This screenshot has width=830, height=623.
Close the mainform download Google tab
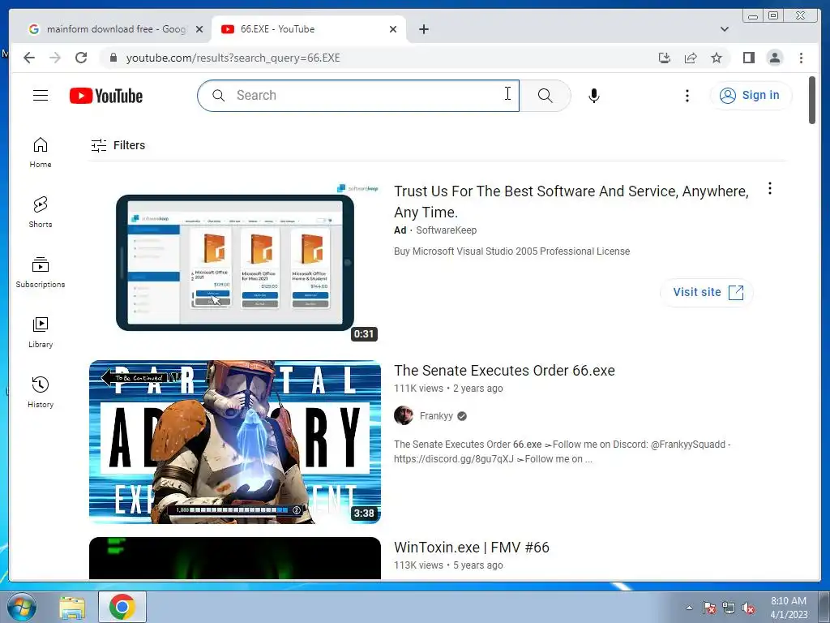tap(199, 29)
